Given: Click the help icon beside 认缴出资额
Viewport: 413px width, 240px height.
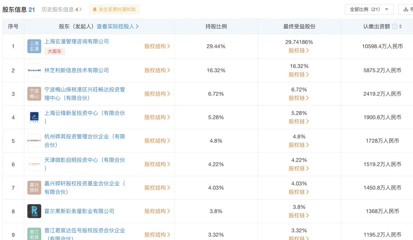Looking at the screenshot, I should (x=395, y=26).
